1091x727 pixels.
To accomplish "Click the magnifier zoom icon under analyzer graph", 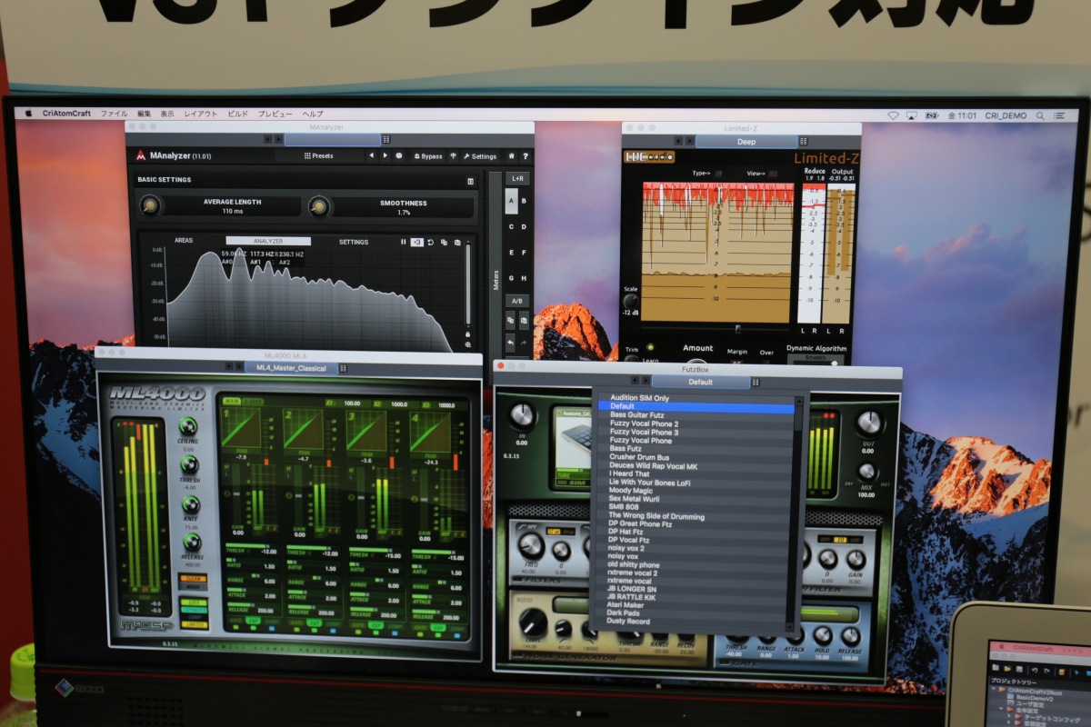I will pos(468,345).
